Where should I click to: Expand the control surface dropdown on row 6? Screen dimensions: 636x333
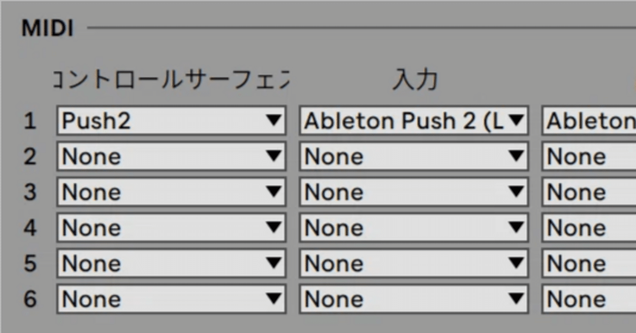coord(171,299)
